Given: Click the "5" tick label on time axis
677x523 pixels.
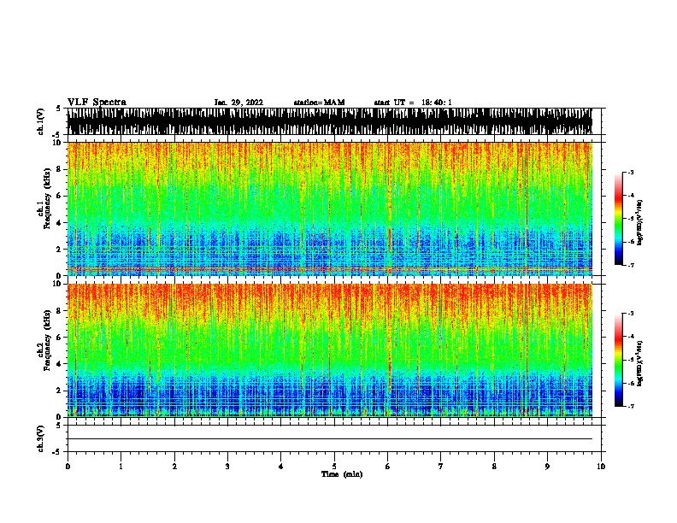Looking at the screenshot, I should pos(334,467).
